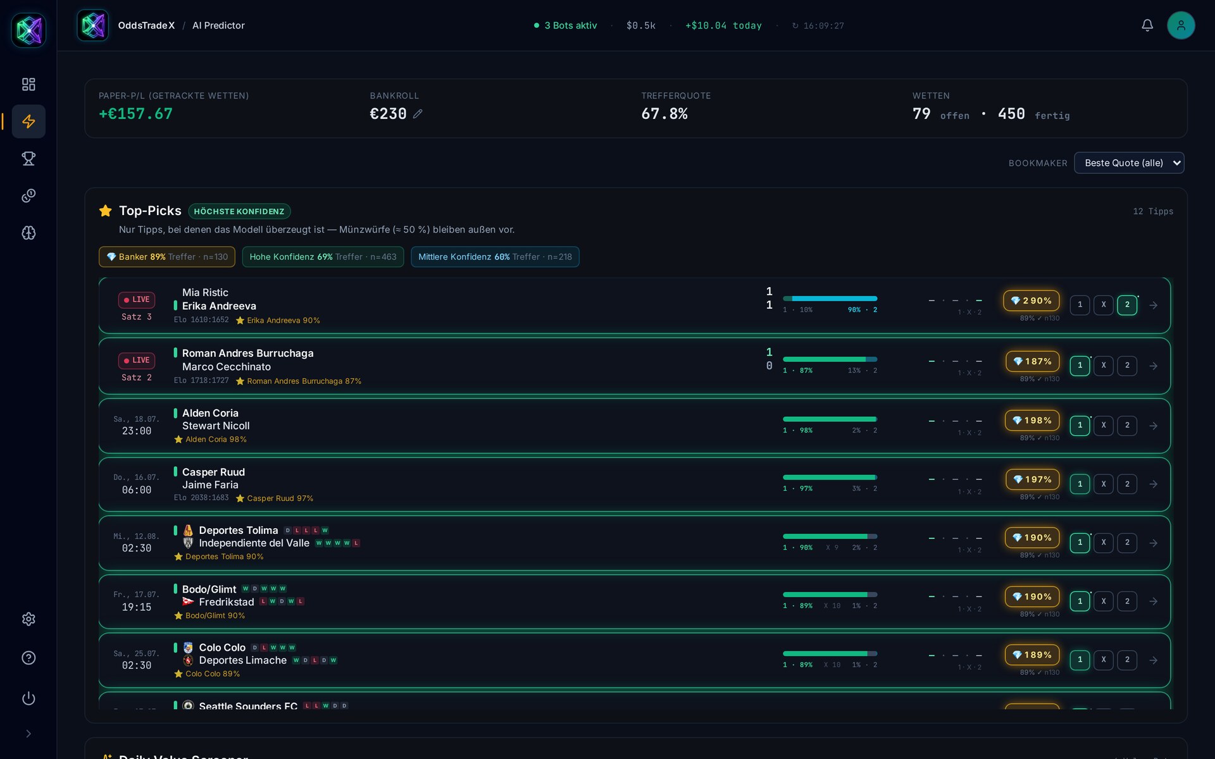Click probability bar for Mia Ristic match
1215x759 pixels.
830,299
